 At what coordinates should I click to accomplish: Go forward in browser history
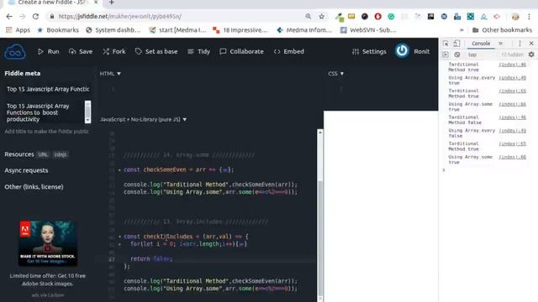[x=23, y=17]
